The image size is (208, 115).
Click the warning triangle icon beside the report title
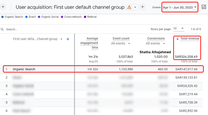[x=129, y=7]
